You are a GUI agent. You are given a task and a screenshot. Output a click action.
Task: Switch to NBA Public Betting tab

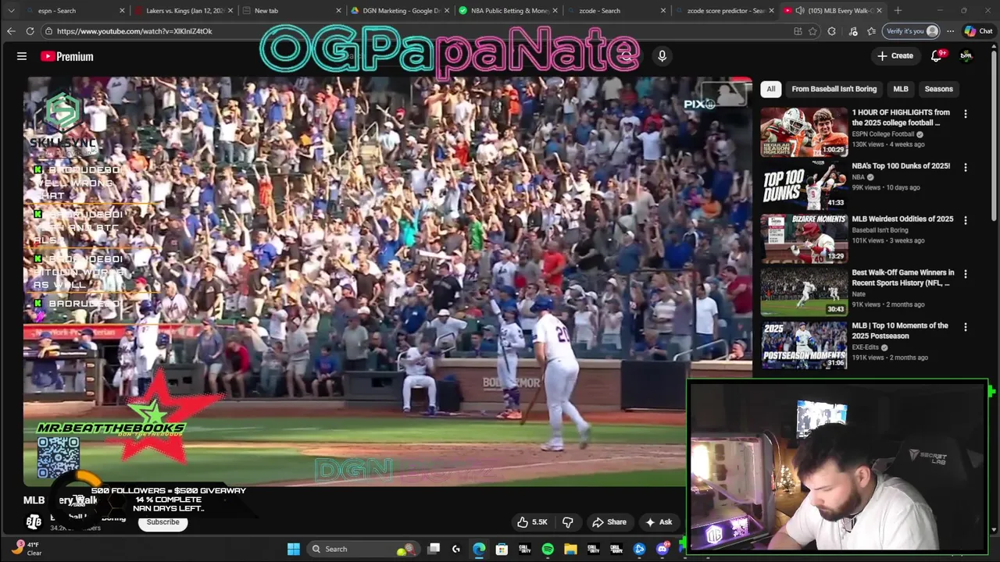tap(506, 11)
